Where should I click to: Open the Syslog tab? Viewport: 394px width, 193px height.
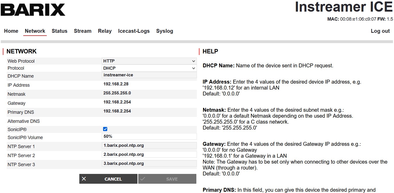[165, 31]
